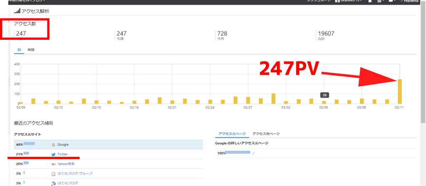Viewport: 426px width, 186px height.
Task: Click the アクセス元サイト label
Action: pos(27,135)
